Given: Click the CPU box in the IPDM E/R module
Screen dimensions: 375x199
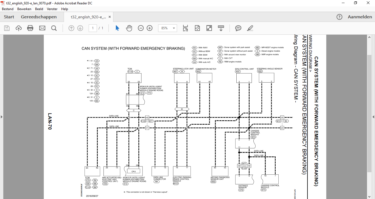Looking at the screenshot, I should 134,171.
